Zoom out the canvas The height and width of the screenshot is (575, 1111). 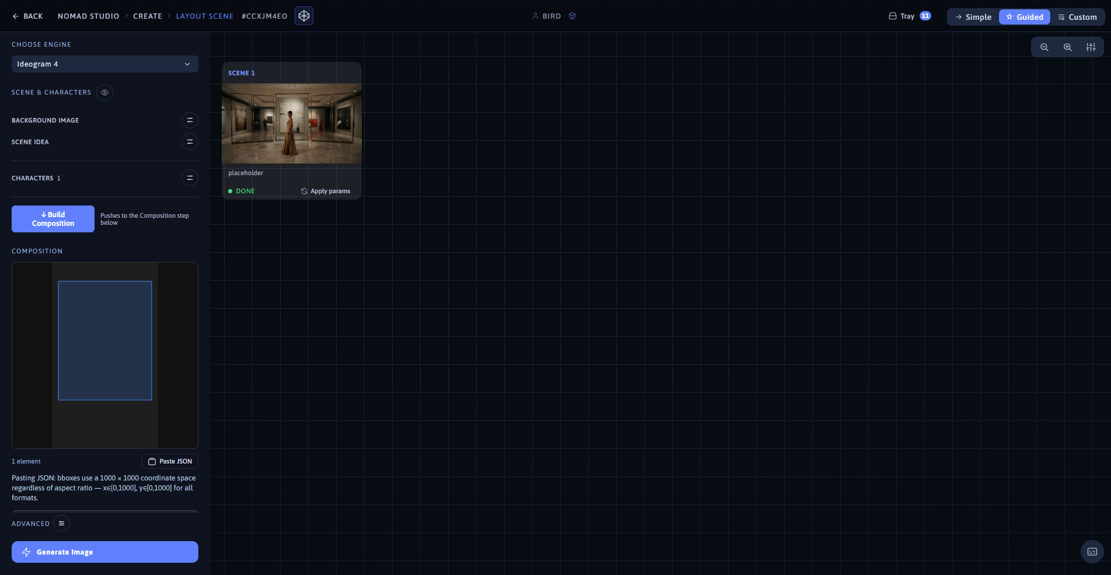1044,47
